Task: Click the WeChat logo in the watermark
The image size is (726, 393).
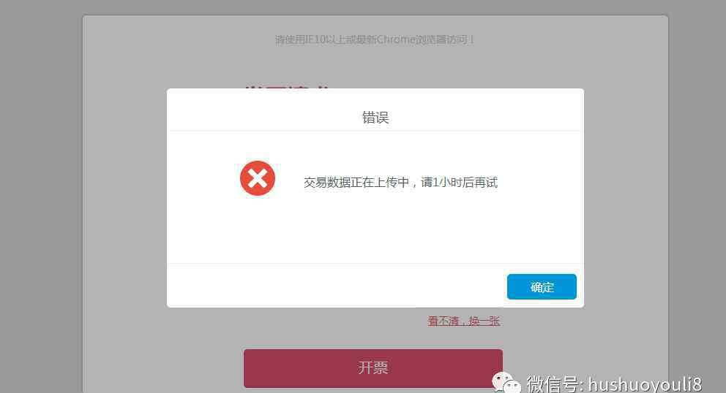Action: [x=506, y=384]
